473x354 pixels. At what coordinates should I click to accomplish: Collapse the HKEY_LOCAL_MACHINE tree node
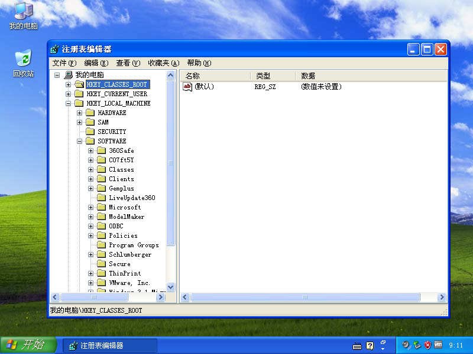pos(69,103)
